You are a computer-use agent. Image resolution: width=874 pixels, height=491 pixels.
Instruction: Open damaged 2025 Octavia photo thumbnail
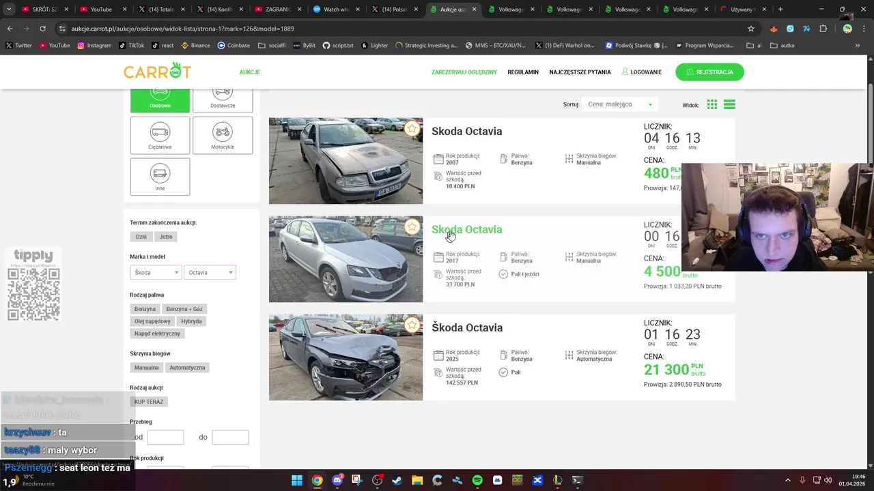click(346, 357)
